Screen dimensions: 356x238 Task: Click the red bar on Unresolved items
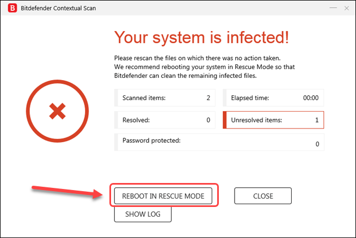point(225,120)
